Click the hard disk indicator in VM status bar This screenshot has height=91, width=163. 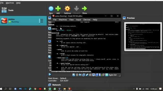pyautogui.click(x=74, y=75)
